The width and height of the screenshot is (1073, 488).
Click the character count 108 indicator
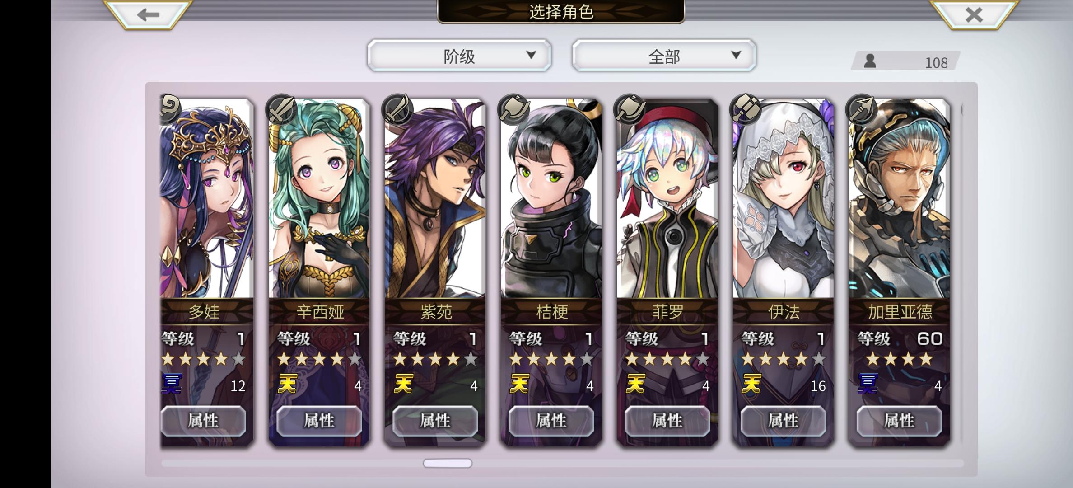point(905,61)
